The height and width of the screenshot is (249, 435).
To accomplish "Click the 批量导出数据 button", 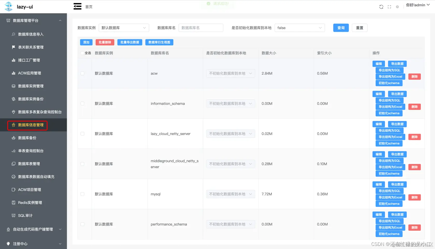I will [x=130, y=42].
